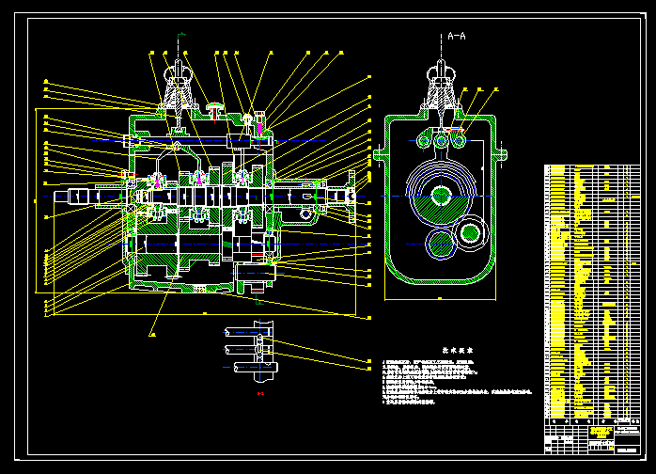
Task: Select the technical requirements heading text
Action: [458, 350]
